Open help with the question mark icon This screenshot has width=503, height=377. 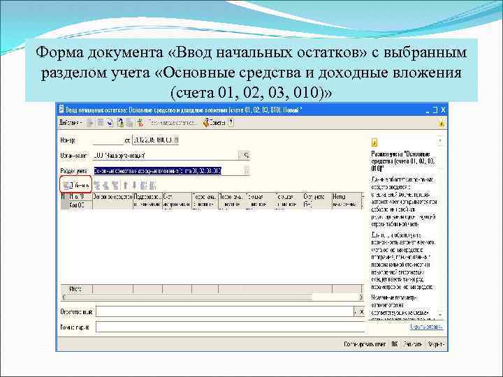click(x=231, y=123)
